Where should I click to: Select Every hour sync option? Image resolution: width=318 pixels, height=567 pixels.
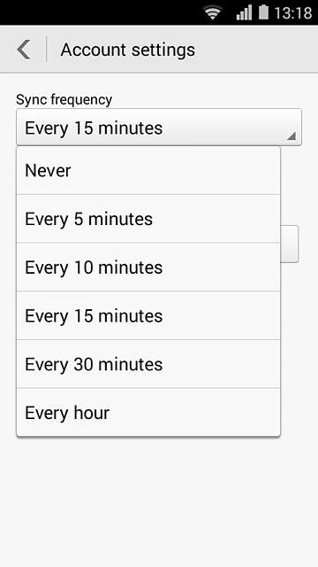click(148, 413)
